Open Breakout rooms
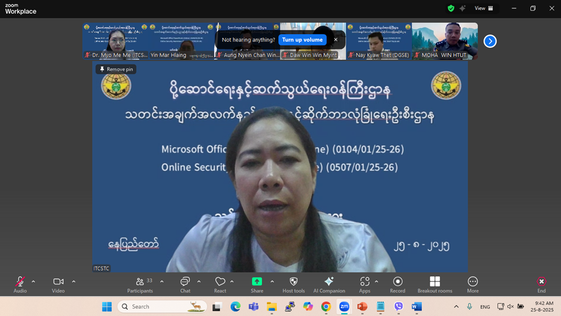 point(435,281)
